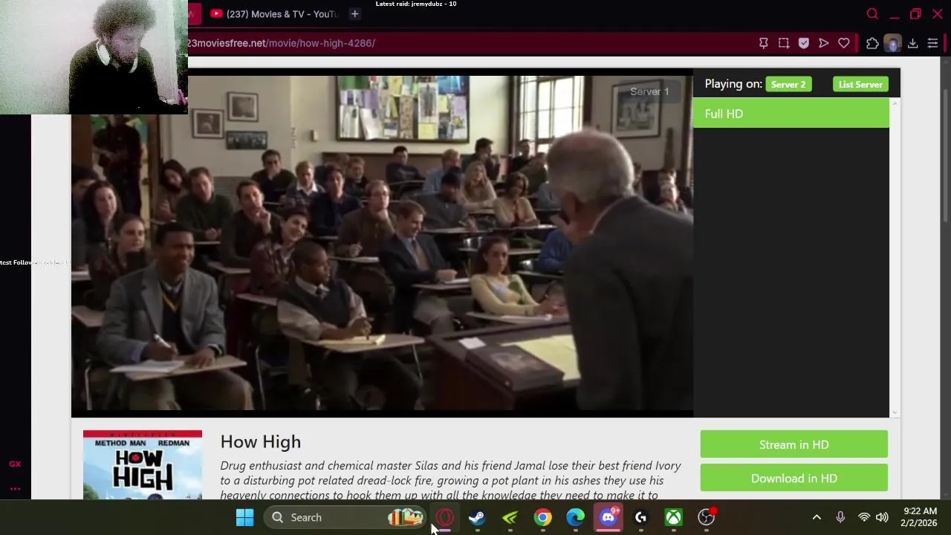This screenshot has width=951, height=535.
Task: Click the server list scrollbar up arrow
Action: click(x=895, y=103)
